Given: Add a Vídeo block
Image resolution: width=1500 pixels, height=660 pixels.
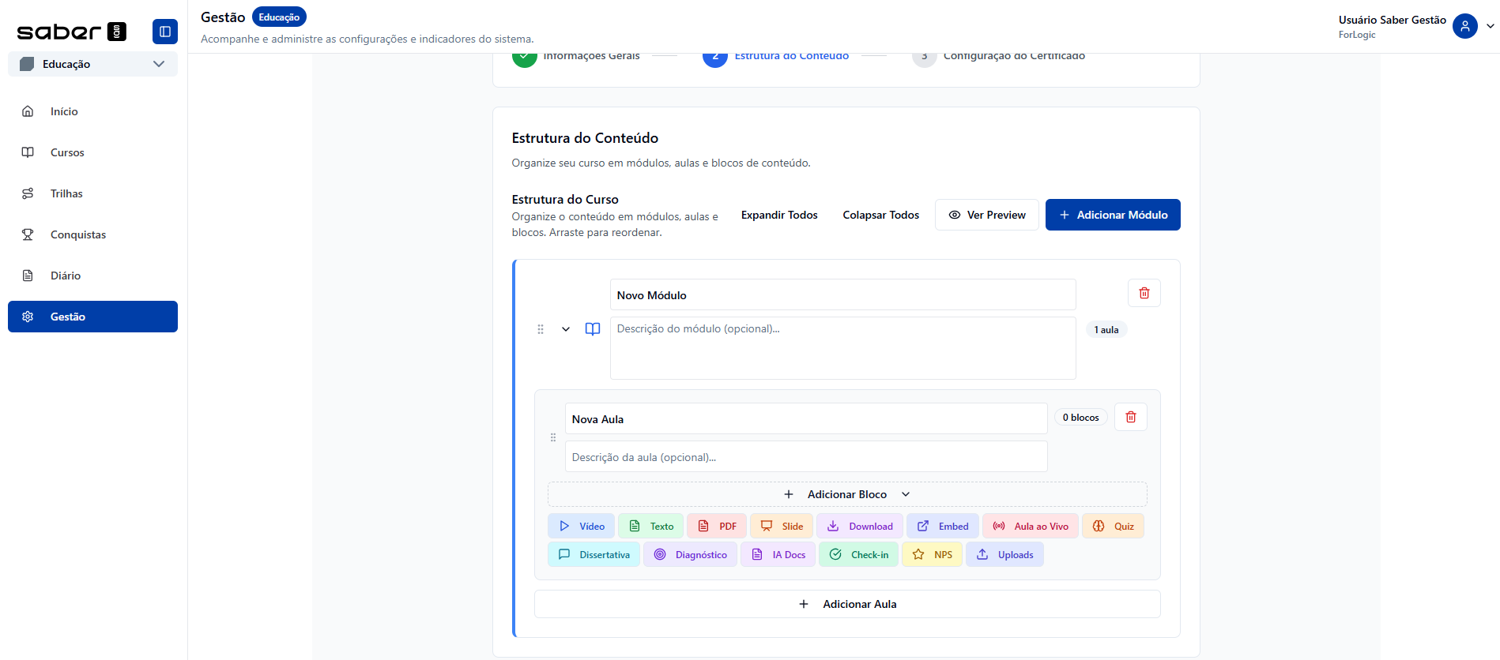Looking at the screenshot, I should pos(582,527).
